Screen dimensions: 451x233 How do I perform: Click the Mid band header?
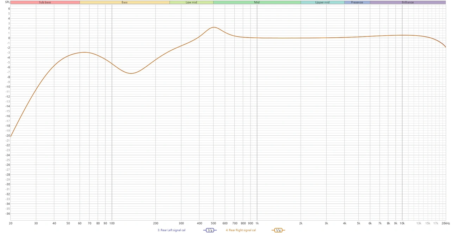pos(257,2)
